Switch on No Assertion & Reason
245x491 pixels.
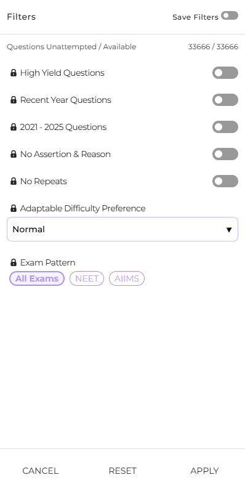coord(225,154)
